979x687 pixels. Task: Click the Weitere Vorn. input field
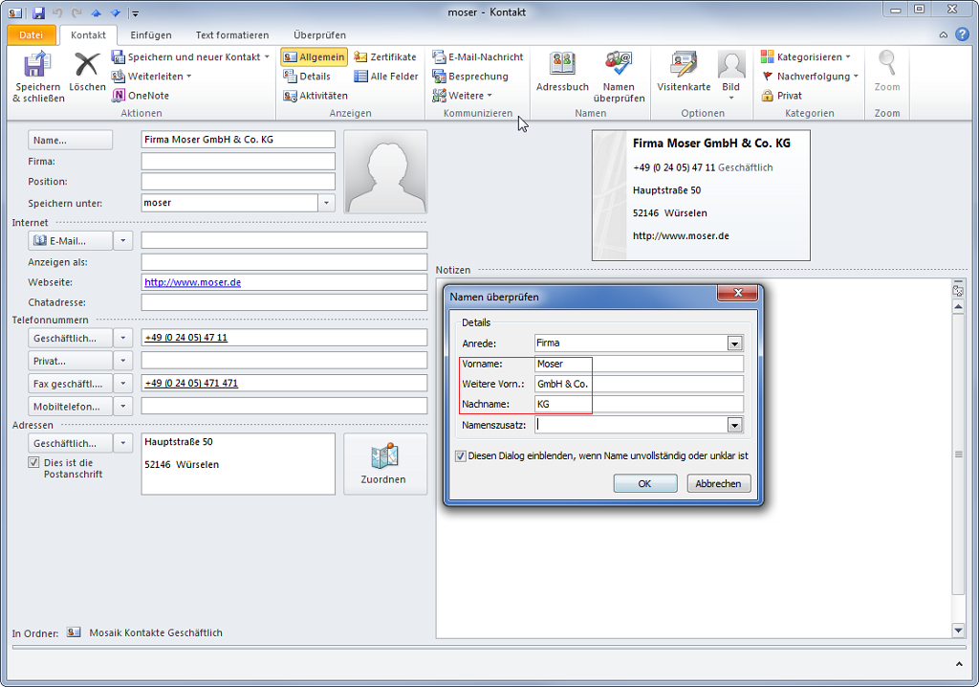(640, 384)
